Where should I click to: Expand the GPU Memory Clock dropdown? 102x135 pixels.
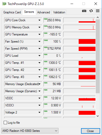point(23,27)
